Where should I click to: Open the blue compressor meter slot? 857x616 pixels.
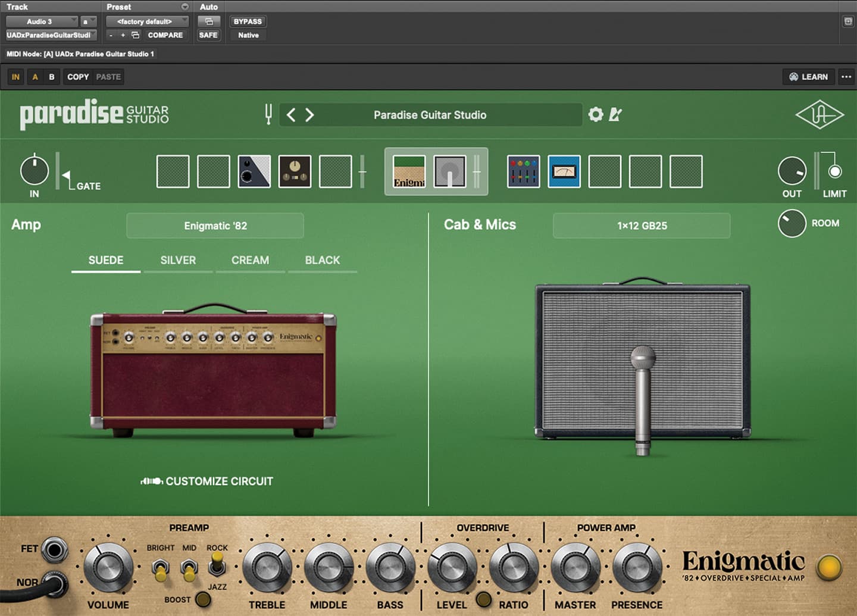pyautogui.click(x=564, y=171)
